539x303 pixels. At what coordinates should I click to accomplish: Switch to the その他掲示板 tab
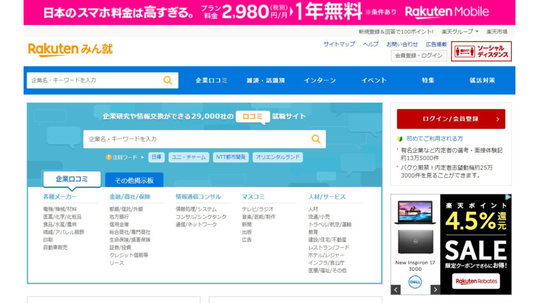click(134, 180)
